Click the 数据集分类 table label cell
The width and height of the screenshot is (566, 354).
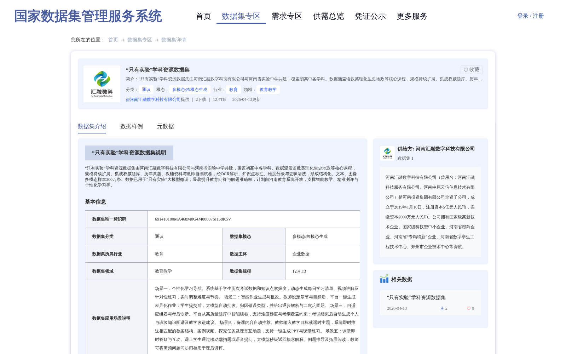pos(116,236)
